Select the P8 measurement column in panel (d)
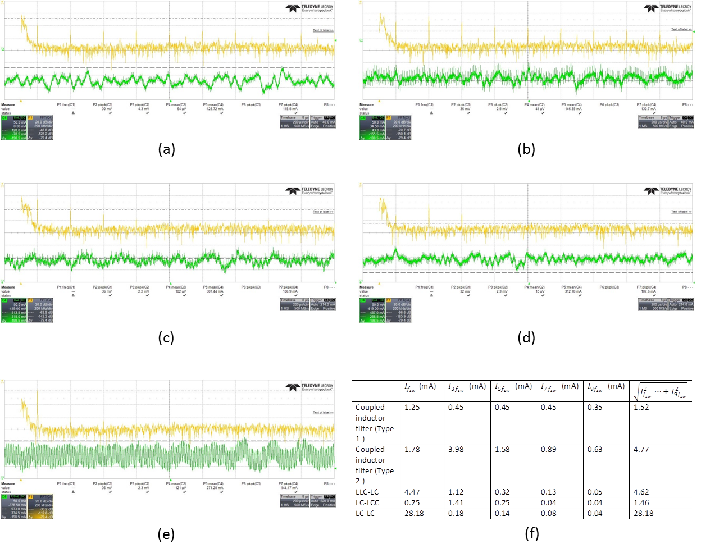 coord(687,287)
